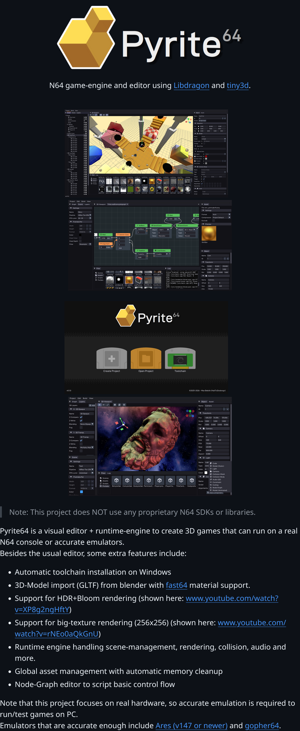Click the Create Project cartridge icon
Viewport: 300px width, 731px height.
(x=112, y=358)
